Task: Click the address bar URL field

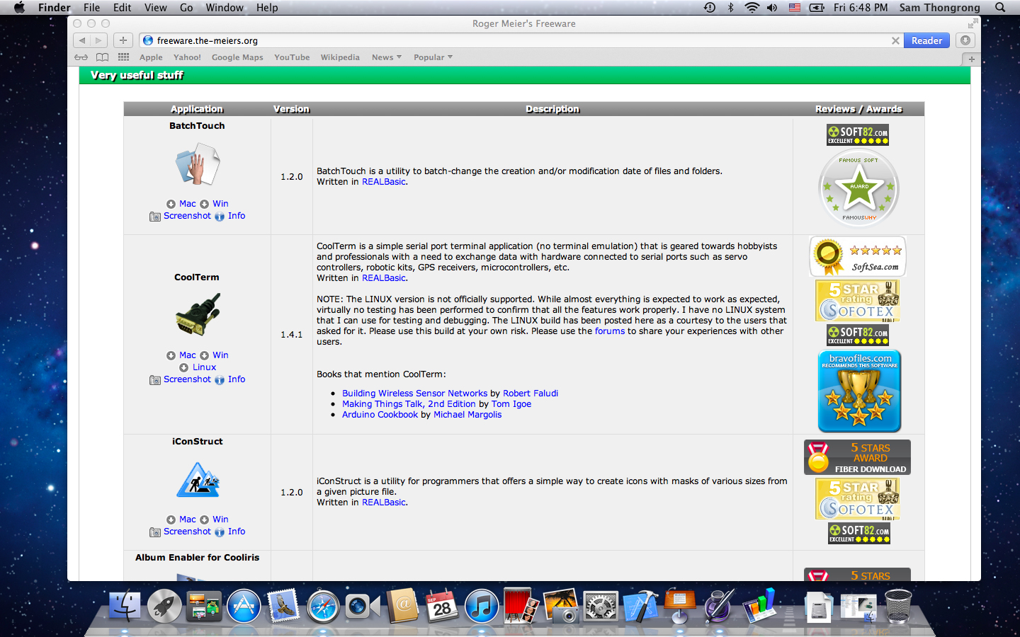Action: tap(521, 41)
